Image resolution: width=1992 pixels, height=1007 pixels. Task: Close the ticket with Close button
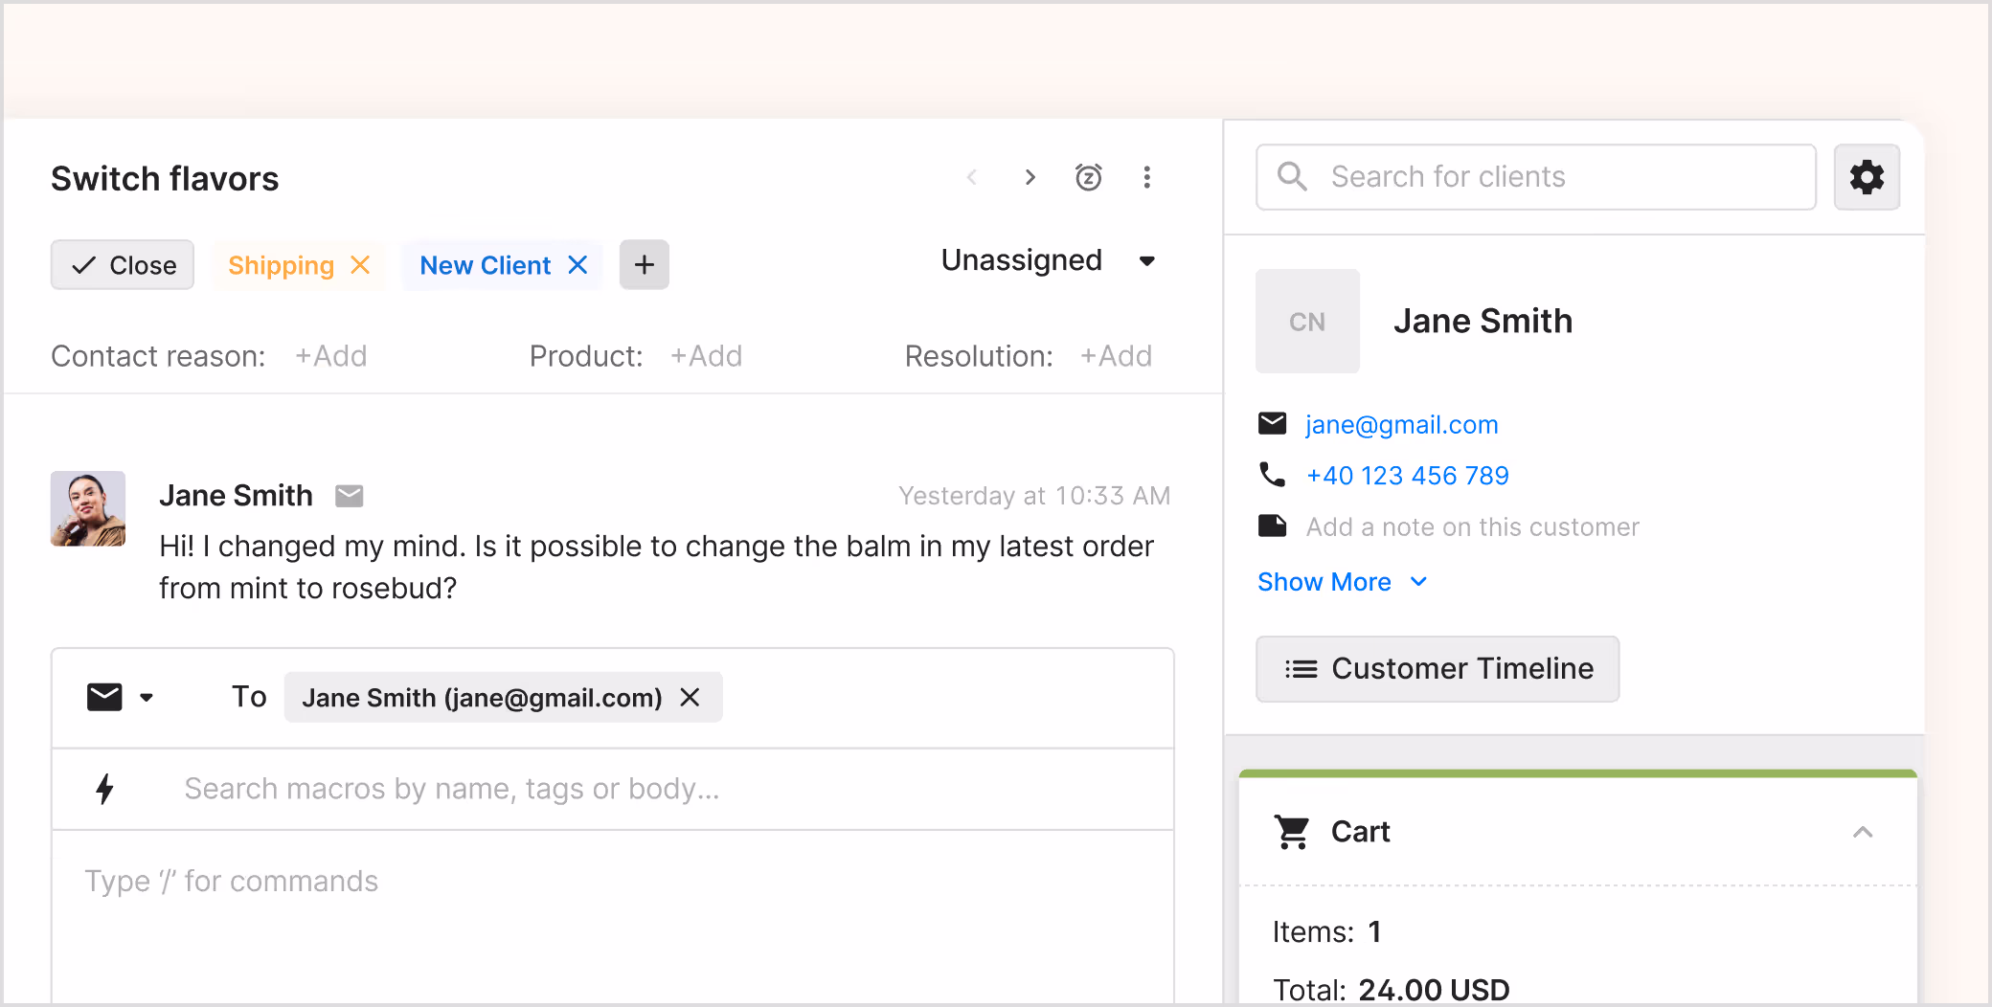(123, 265)
